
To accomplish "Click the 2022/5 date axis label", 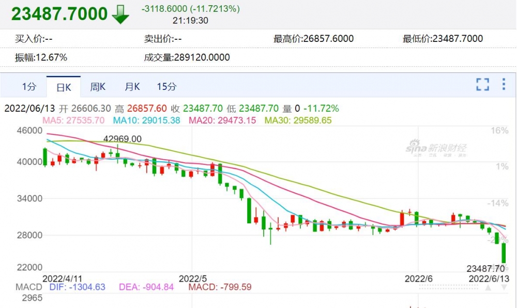I will [x=192, y=279].
